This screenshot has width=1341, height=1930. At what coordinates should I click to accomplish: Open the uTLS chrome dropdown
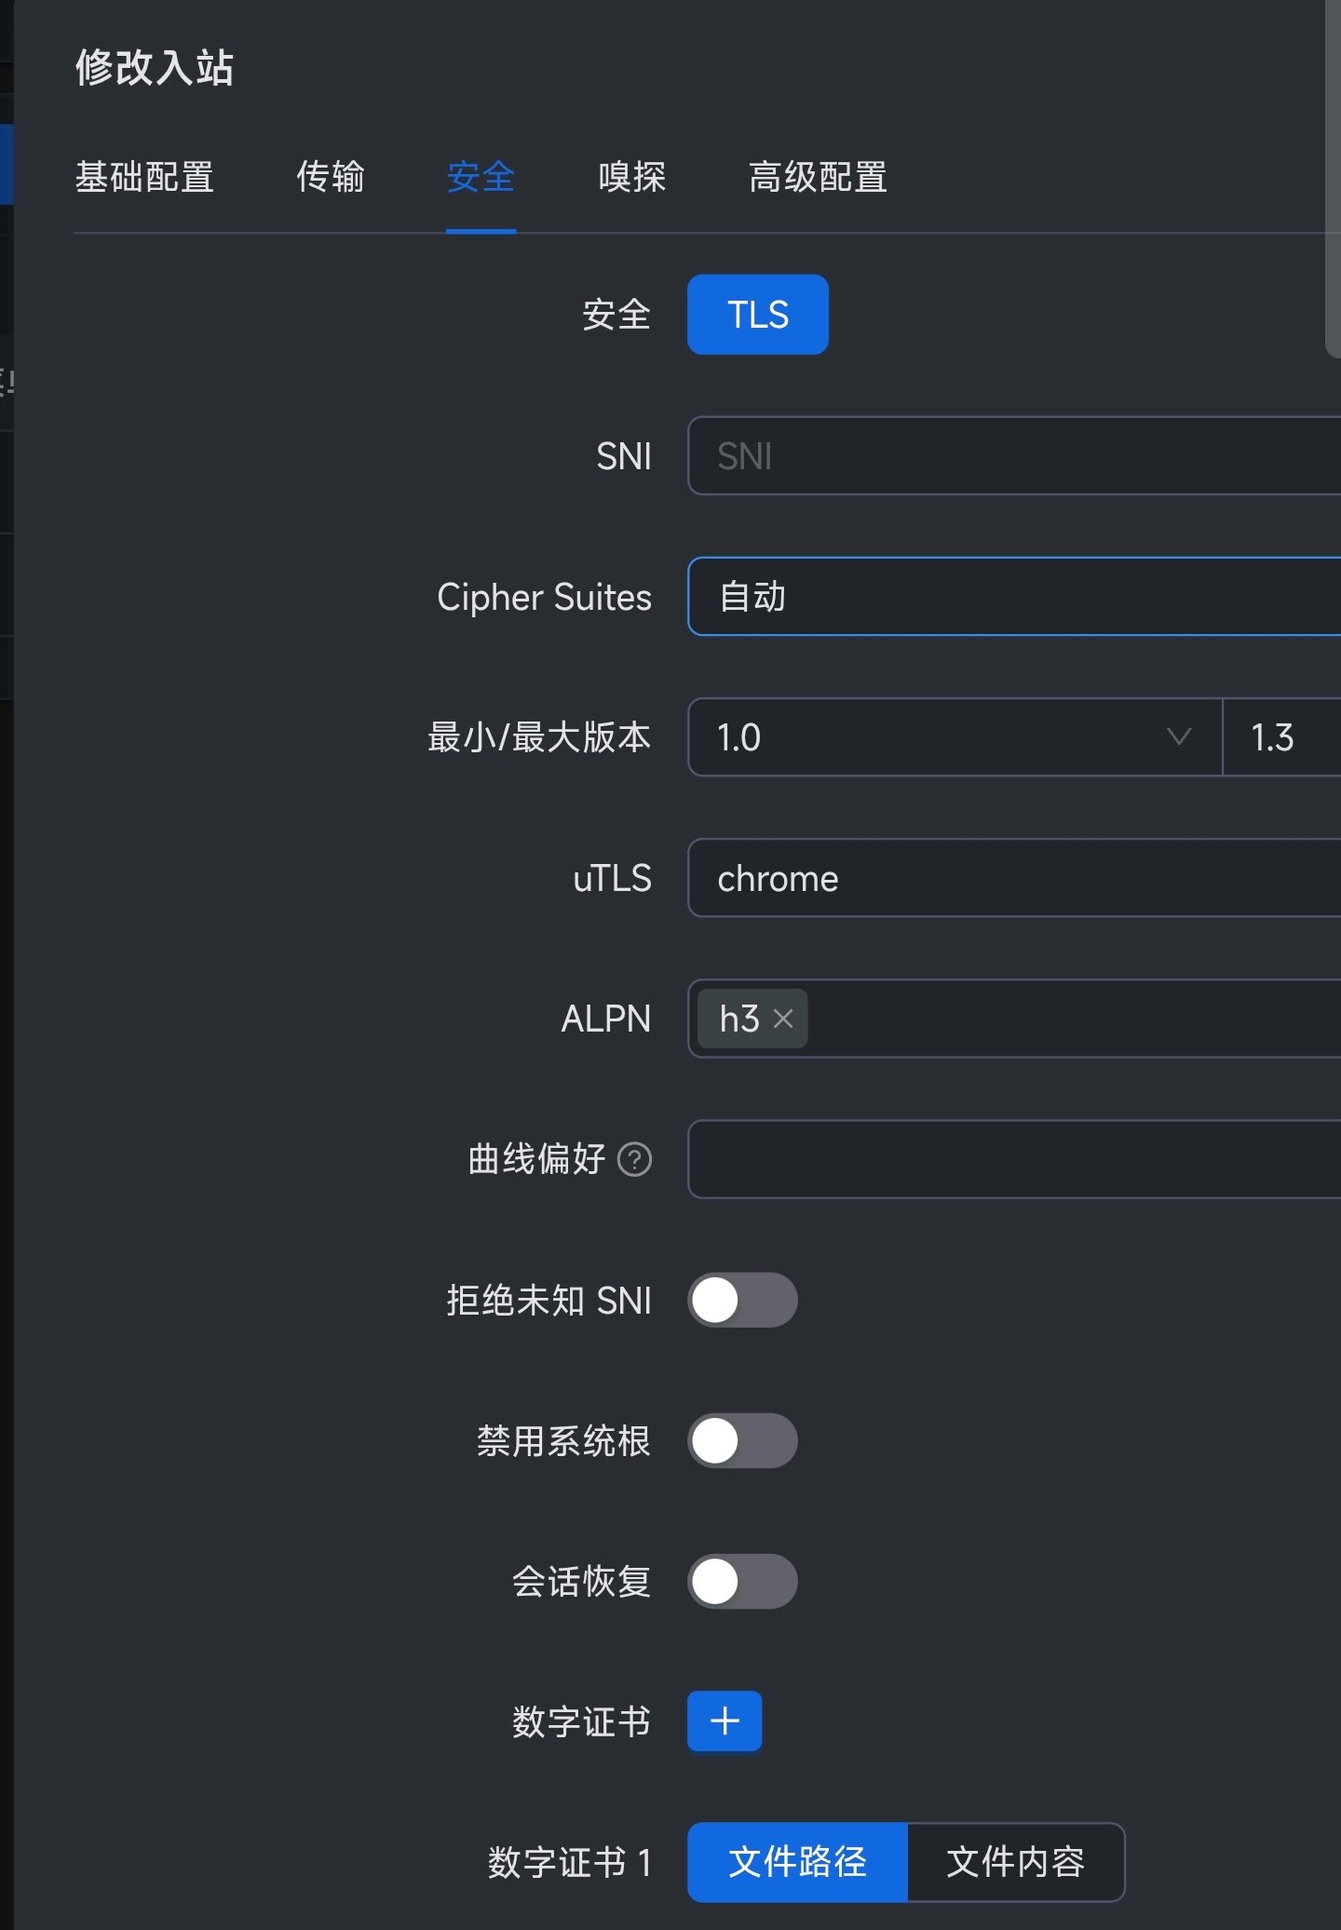(1014, 878)
